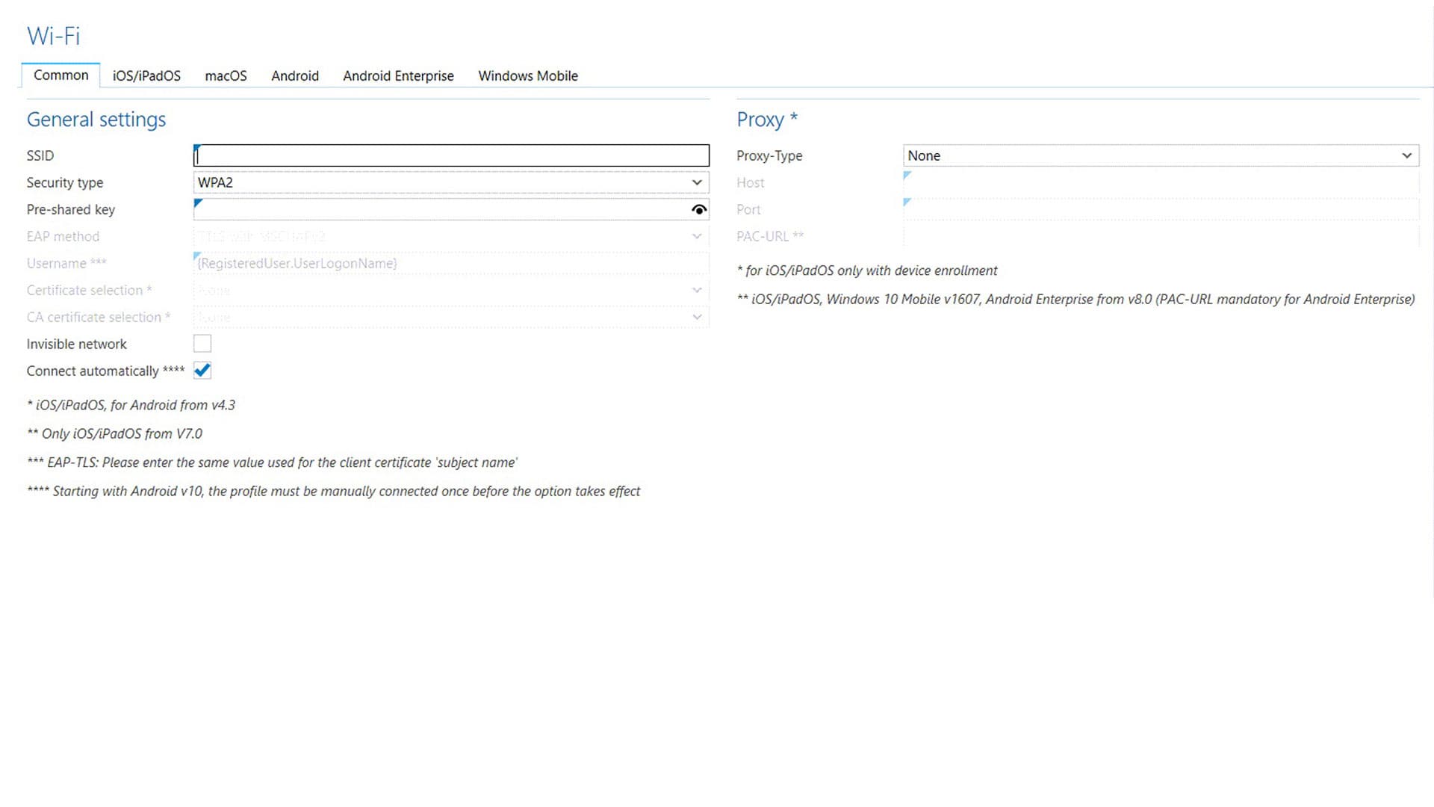Screen dimensions: 1434x807
Task: Click into the SSID input field
Action: (x=451, y=155)
